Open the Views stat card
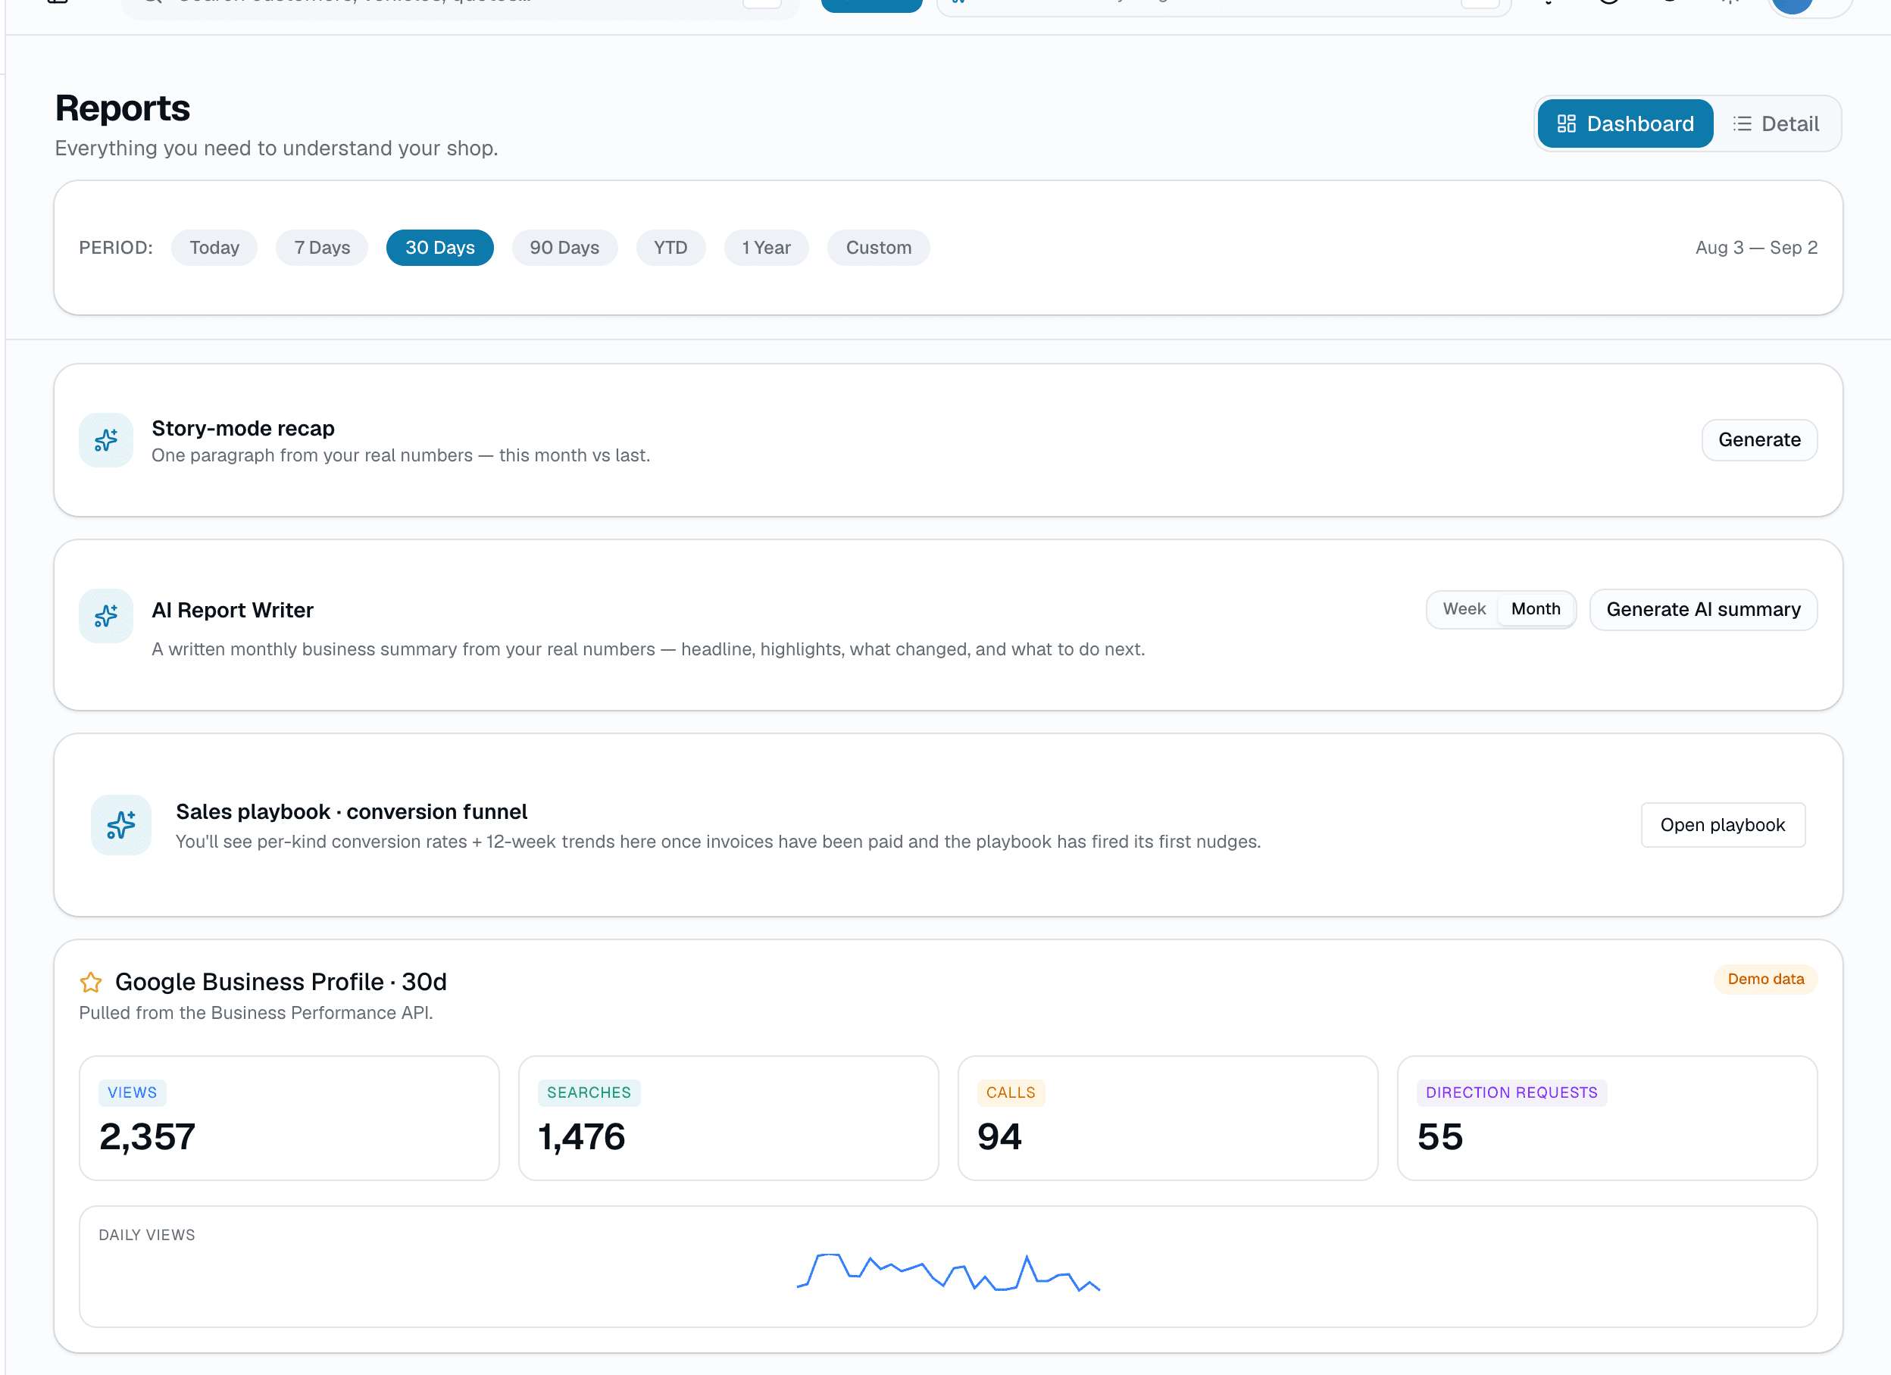Viewport: 1891px width, 1375px height. (289, 1119)
